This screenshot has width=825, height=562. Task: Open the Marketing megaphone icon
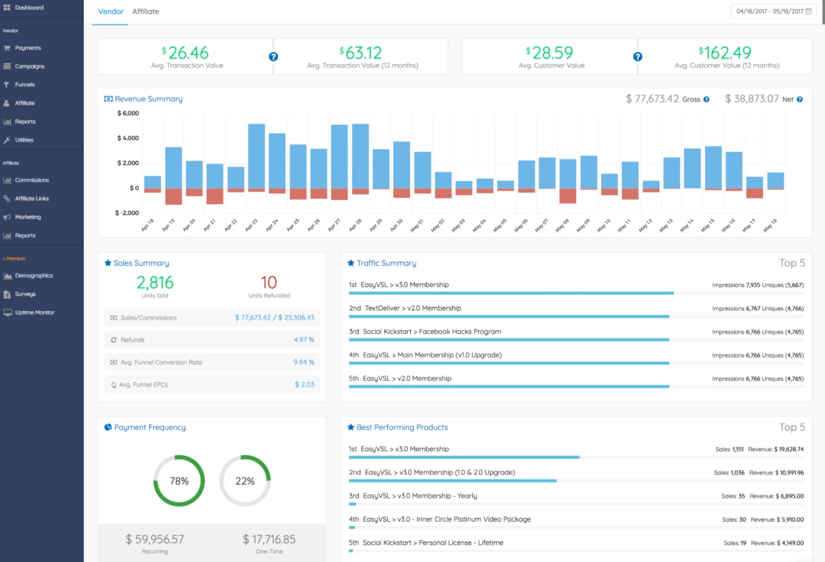tap(7, 217)
